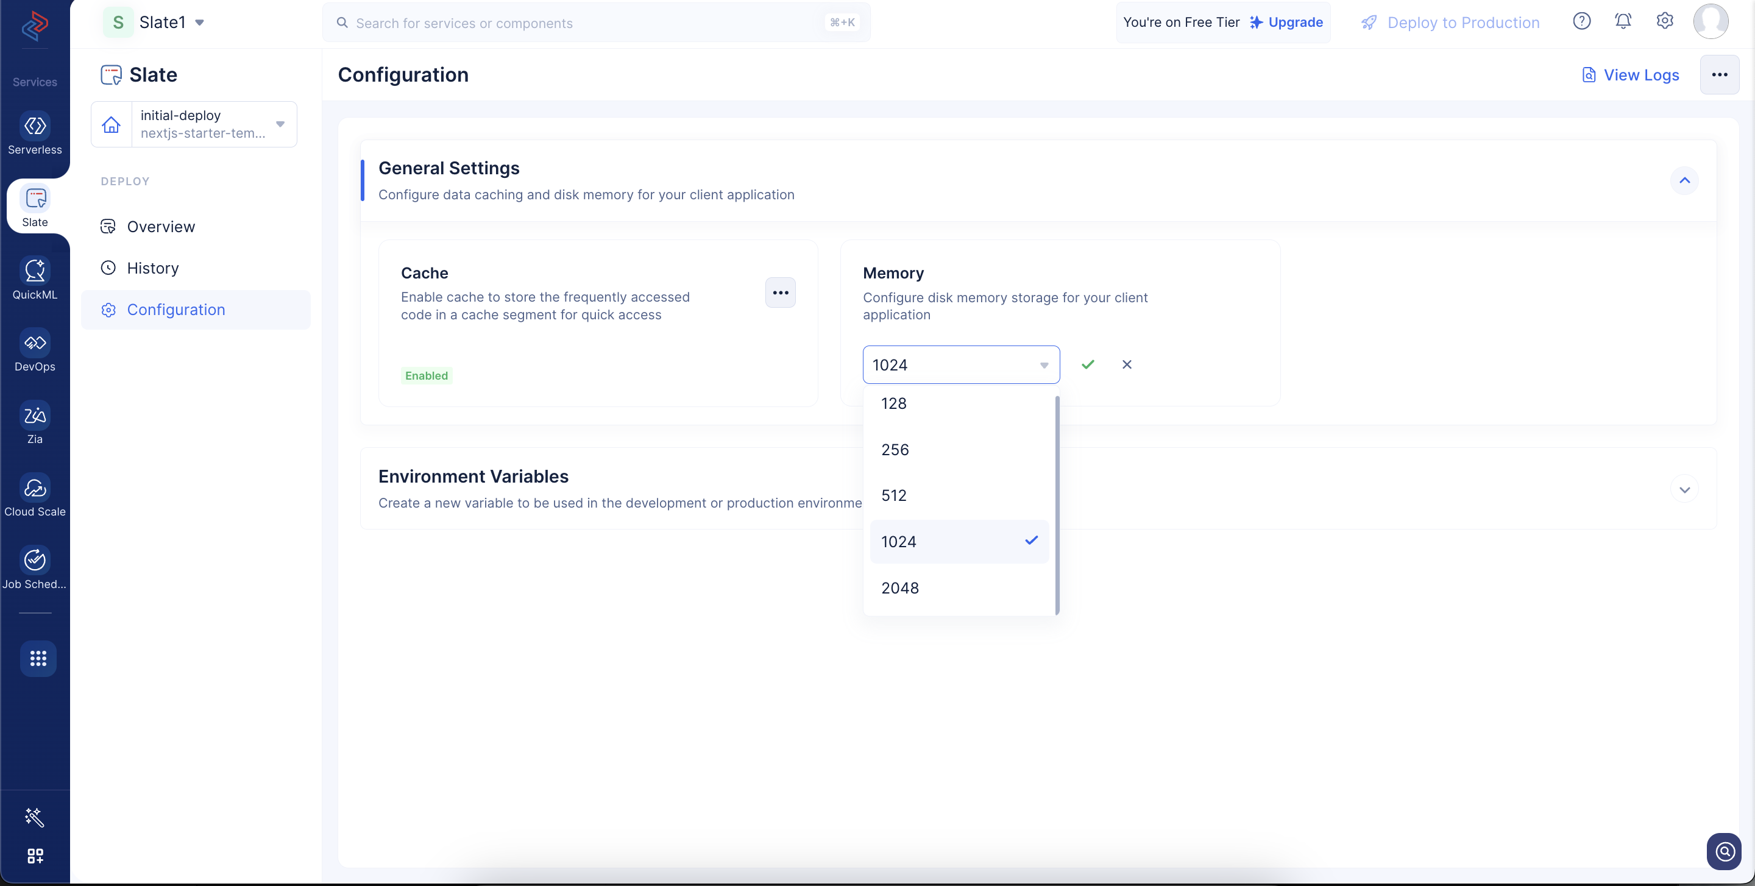Open notifications bell icon
Image resolution: width=1755 pixels, height=886 pixels.
1623,22
